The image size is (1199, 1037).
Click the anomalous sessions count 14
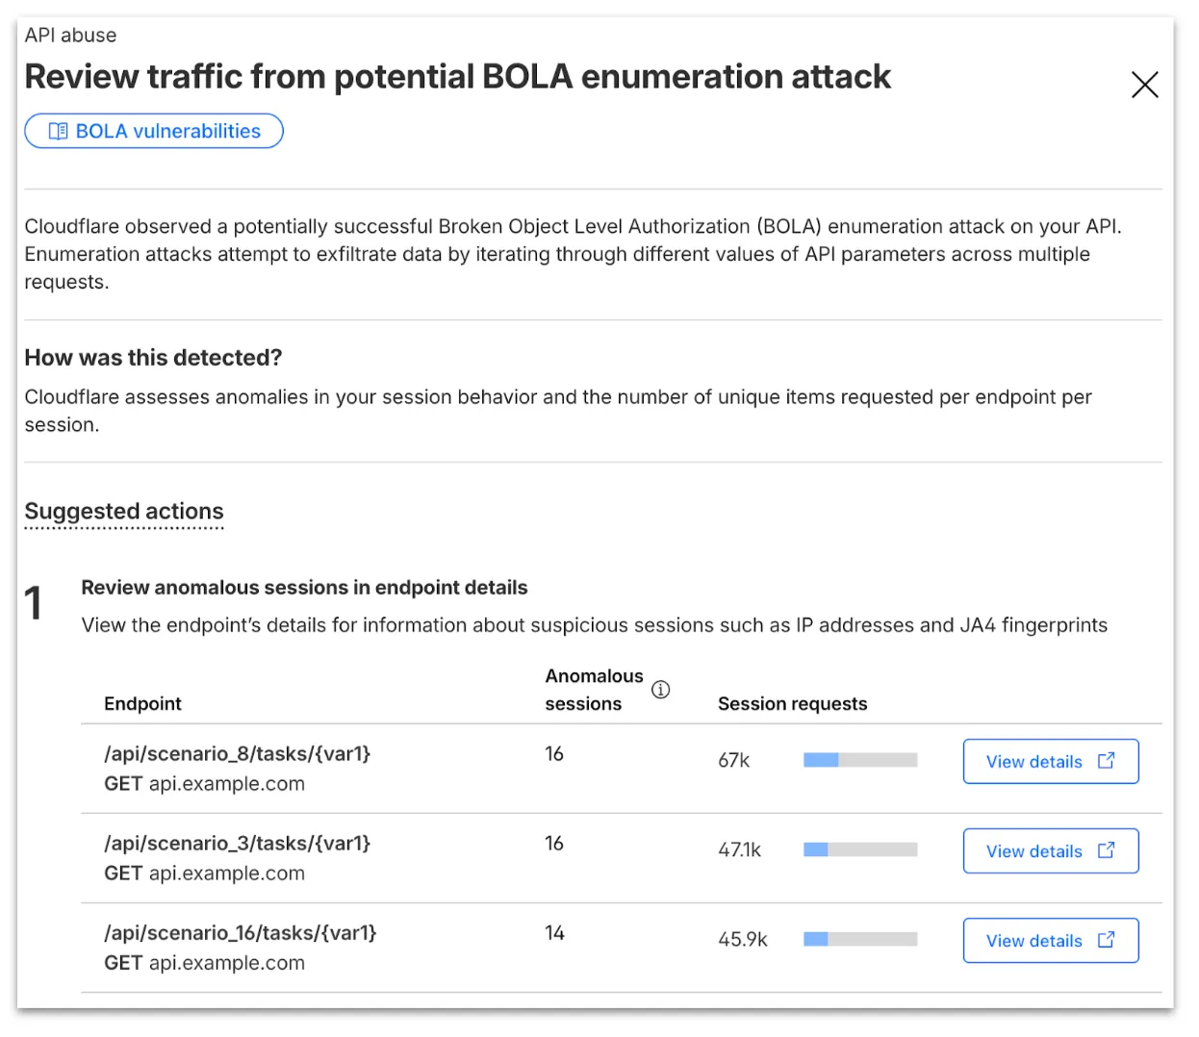(x=554, y=932)
